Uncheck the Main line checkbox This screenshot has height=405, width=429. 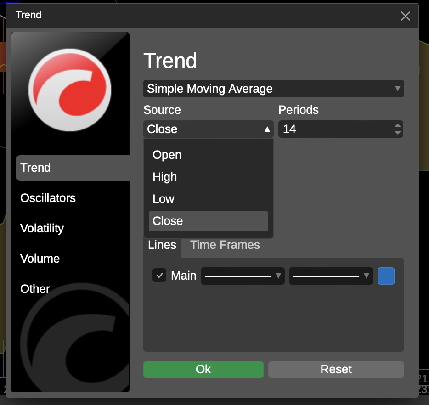[x=159, y=276]
